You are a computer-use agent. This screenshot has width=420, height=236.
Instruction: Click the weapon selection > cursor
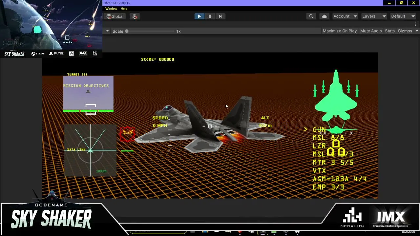(305, 129)
